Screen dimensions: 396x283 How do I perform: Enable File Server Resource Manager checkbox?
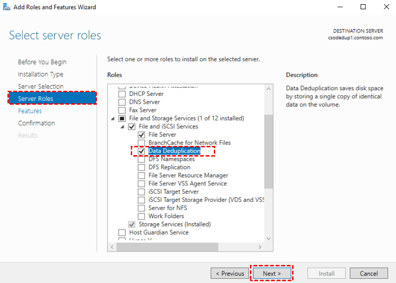click(x=141, y=175)
